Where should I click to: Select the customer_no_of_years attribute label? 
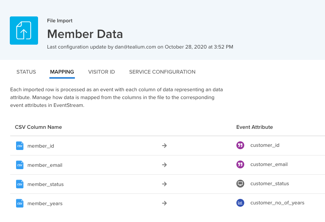(277, 203)
